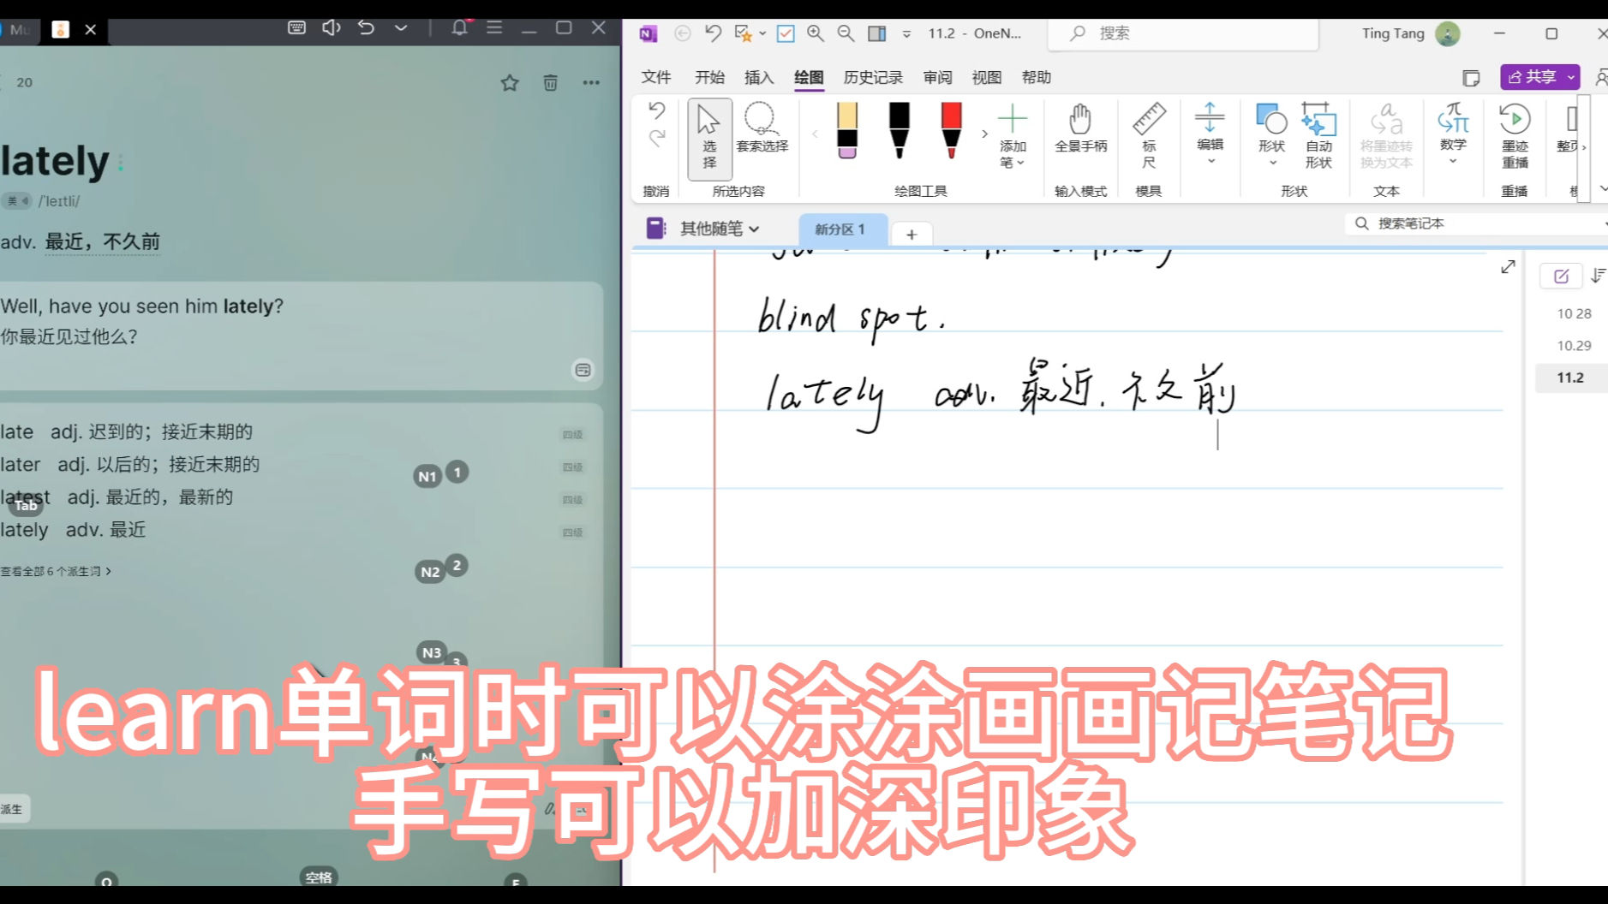Star the word lately as favorite

510,82
